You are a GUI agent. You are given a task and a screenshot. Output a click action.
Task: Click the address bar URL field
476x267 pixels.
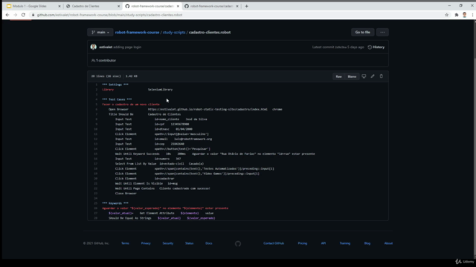click(x=237, y=15)
